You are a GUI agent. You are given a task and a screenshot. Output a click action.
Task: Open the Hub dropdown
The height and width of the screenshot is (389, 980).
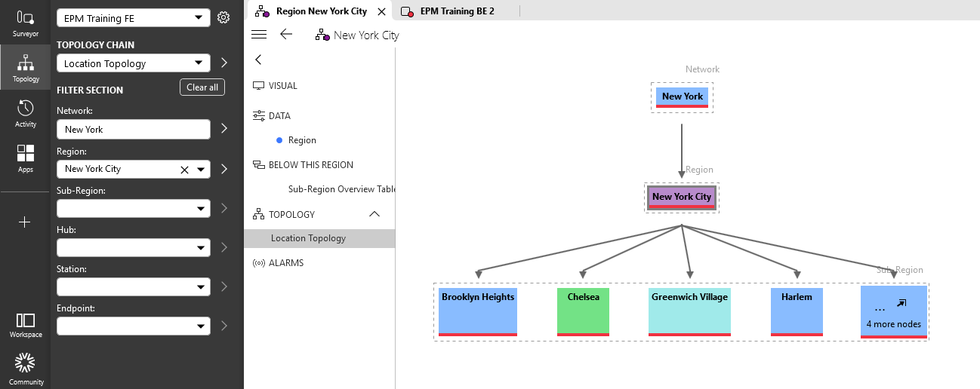coord(134,247)
